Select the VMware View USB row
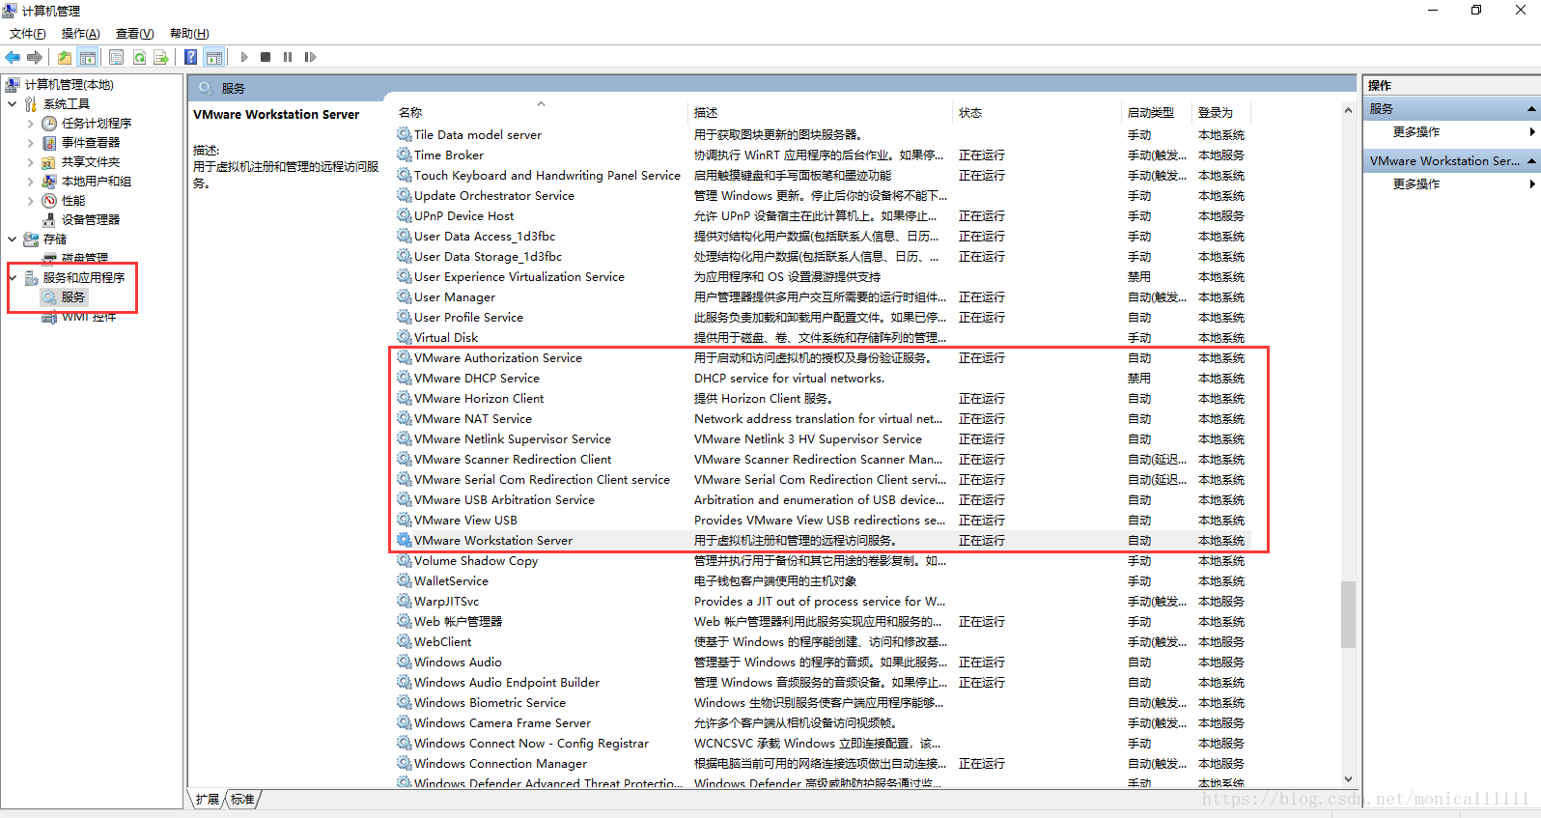 pyautogui.click(x=822, y=521)
